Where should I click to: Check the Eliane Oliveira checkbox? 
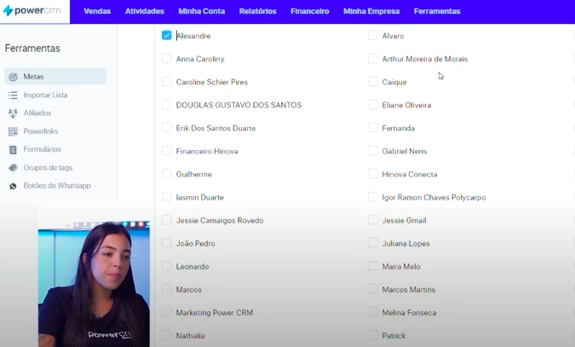(x=372, y=105)
